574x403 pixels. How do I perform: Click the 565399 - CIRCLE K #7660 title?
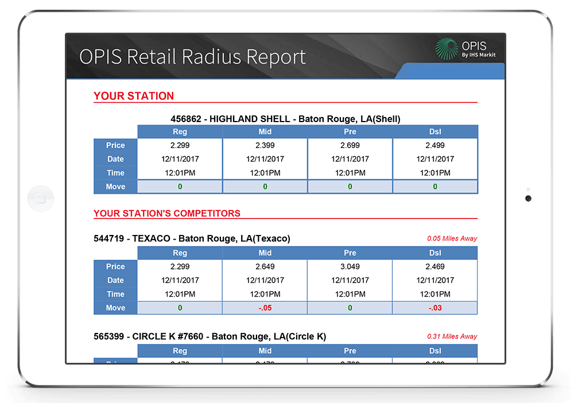[x=210, y=337]
